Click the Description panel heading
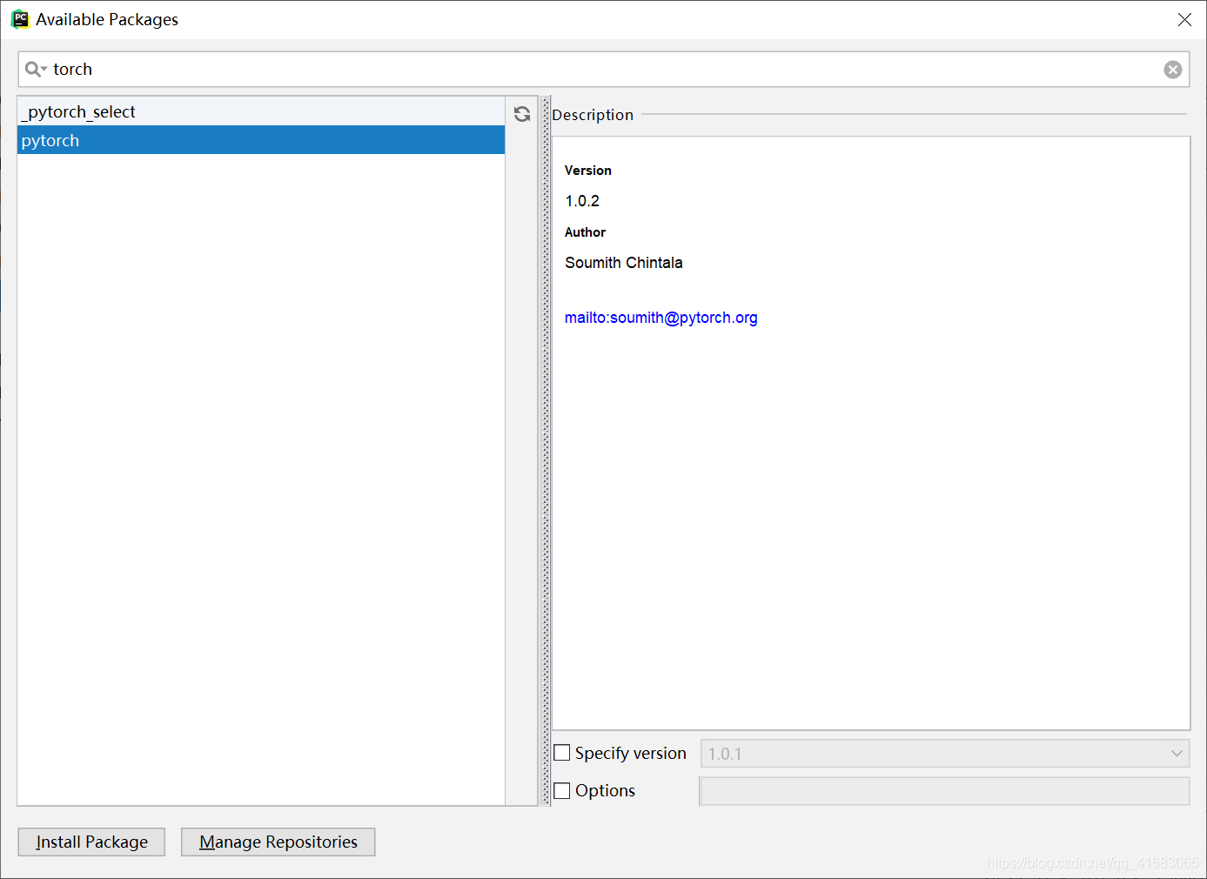The image size is (1207, 879). (x=593, y=115)
